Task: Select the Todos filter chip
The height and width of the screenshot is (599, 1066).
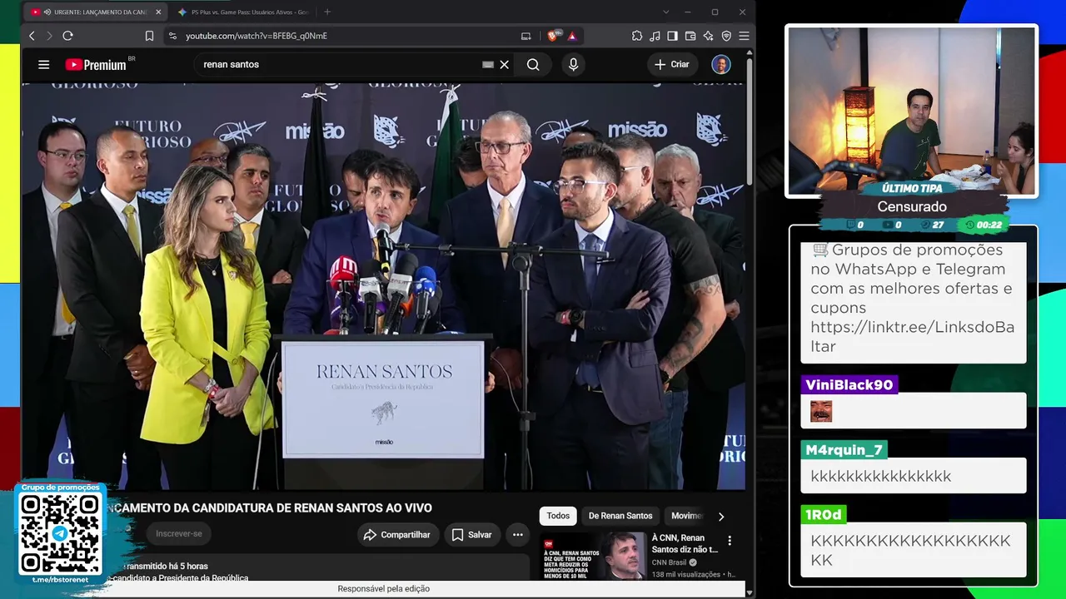Action: pos(558,516)
